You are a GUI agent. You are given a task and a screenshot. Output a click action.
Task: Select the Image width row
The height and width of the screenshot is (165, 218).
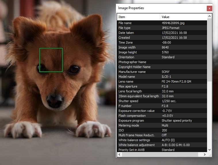coord(162,47)
